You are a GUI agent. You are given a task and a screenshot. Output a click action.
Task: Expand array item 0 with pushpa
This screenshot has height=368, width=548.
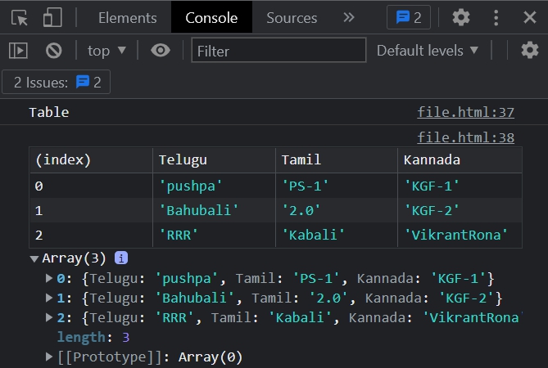coord(50,278)
